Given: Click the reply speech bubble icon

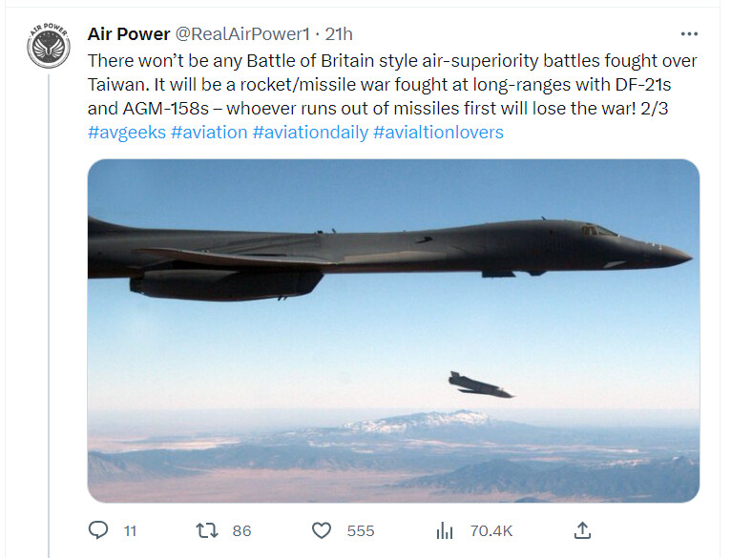Looking at the screenshot, I should [x=98, y=530].
